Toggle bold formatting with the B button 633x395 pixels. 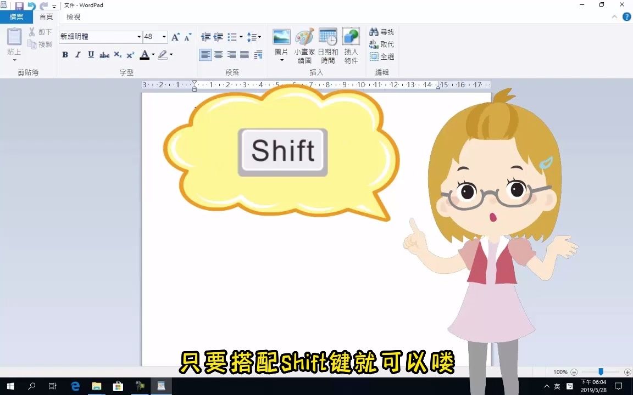point(65,55)
